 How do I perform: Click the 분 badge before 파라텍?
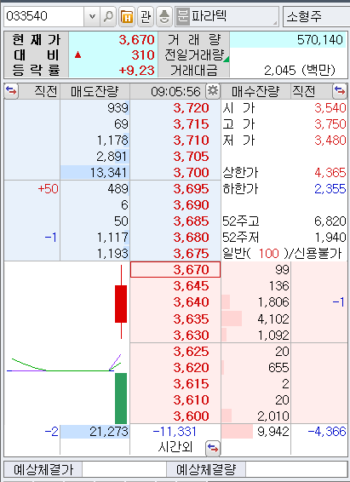click(x=182, y=16)
